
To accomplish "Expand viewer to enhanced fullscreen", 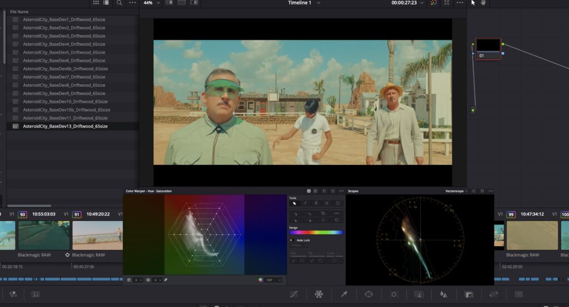I will (x=447, y=3).
